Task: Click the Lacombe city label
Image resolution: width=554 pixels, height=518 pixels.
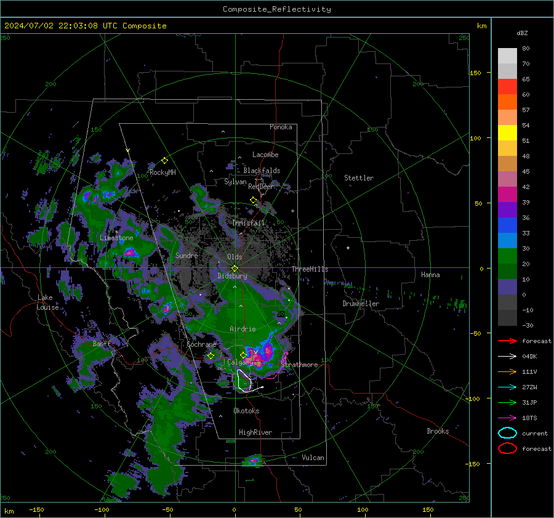Action: (x=265, y=155)
